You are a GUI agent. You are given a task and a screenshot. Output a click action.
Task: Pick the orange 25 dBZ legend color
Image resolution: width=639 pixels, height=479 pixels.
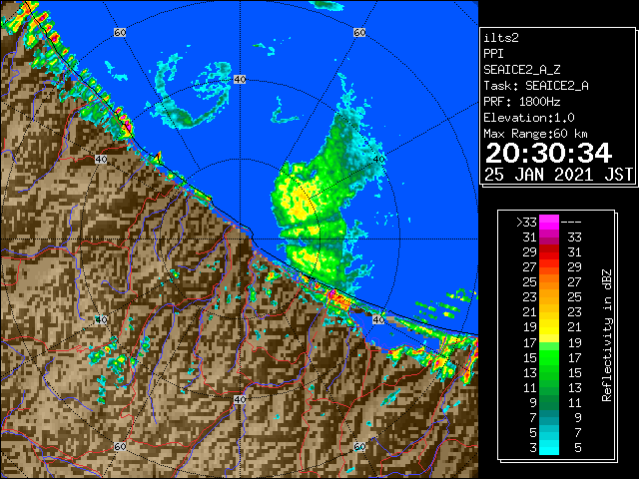click(x=549, y=281)
